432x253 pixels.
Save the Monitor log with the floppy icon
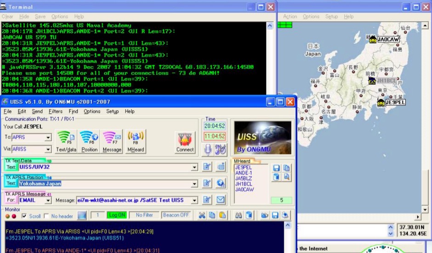(275, 215)
